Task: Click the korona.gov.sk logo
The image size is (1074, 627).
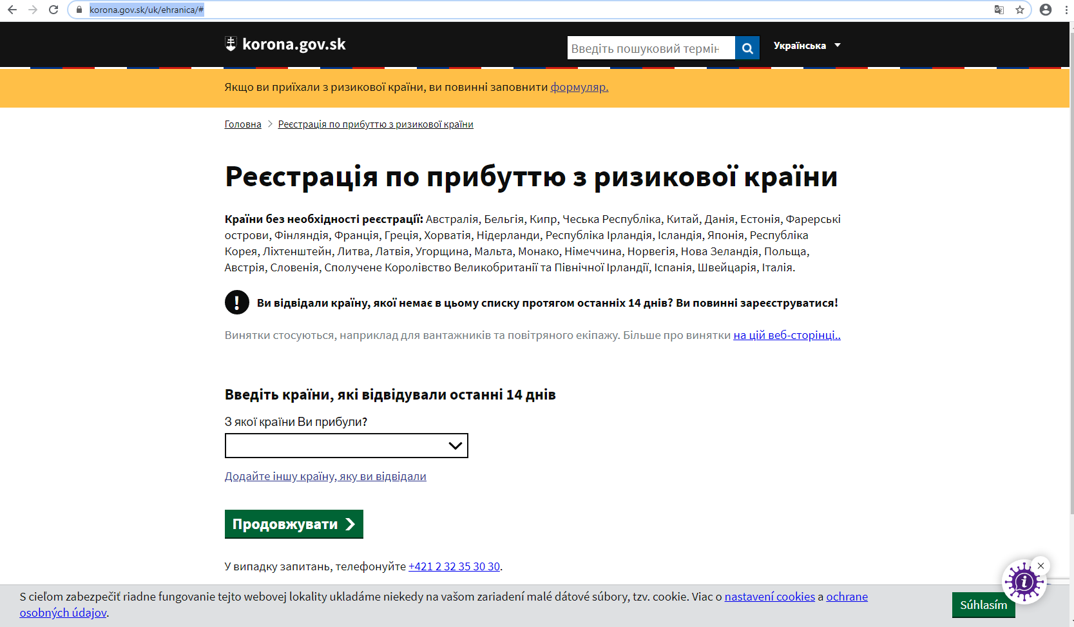Action: point(285,44)
